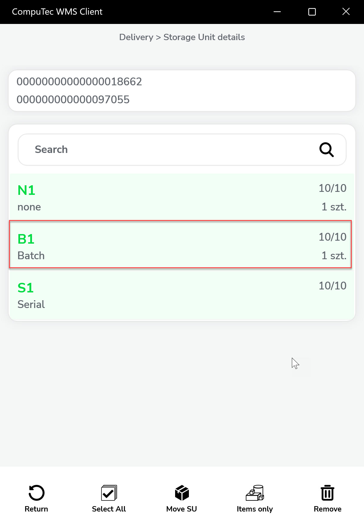This screenshot has width=364, height=519.
Task: Click the storage unit code ending in 97055
Action: [x=73, y=100]
